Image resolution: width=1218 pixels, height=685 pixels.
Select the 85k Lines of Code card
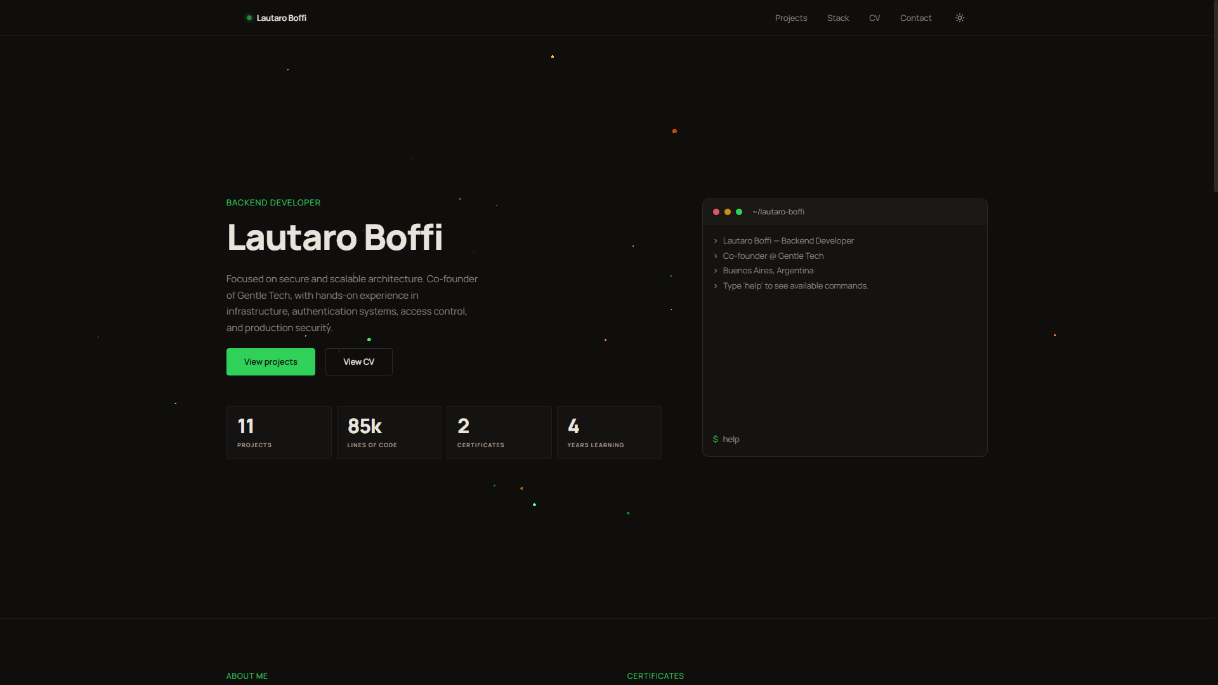pos(389,433)
